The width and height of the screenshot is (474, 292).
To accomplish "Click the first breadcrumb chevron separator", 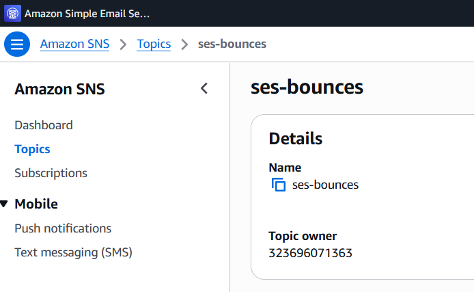I will click(x=124, y=44).
